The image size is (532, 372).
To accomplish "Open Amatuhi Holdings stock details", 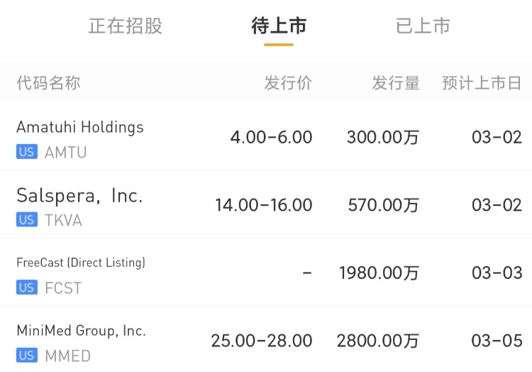I will 80,127.
